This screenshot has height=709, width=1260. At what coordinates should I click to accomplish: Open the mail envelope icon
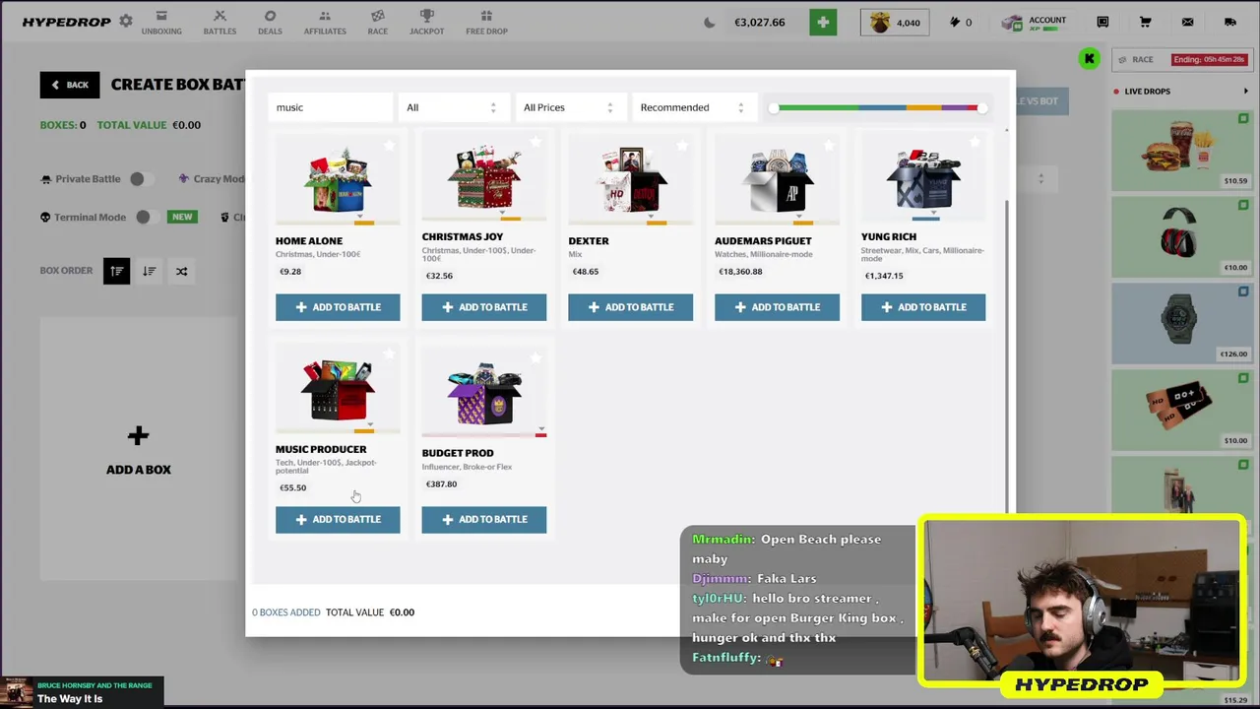[1187, 22]
